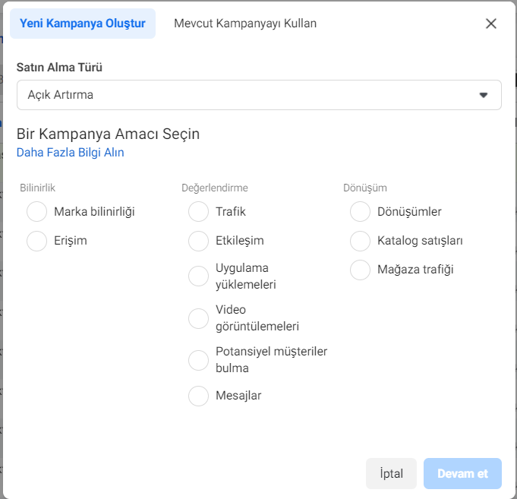Select Video görüntülemeleri objective
Screen dimensions: 517x499
click(199, 318)
